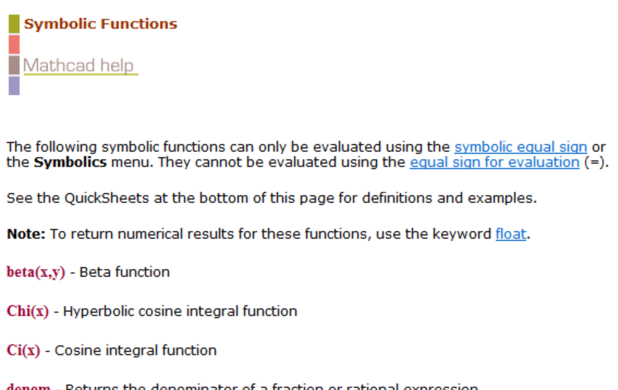Click the purple square under Mathcad help
This screenshot has width=618, height=390.
14,85
